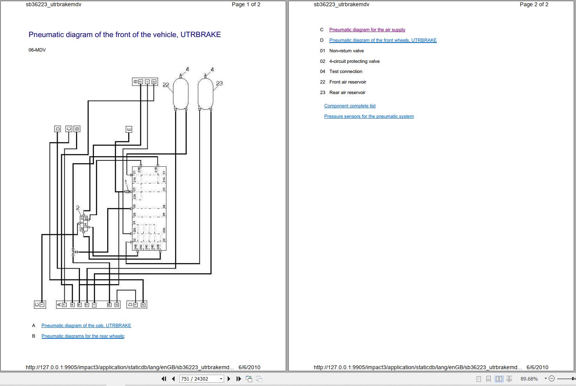This screenshot has height=386, width=576.
Task: Jump to the last page
Action: 239,379
